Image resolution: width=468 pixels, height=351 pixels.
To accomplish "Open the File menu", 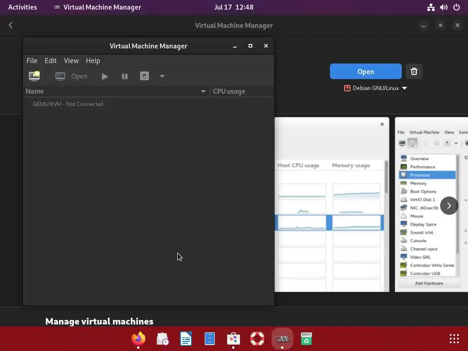I will (x=32, y=61).
